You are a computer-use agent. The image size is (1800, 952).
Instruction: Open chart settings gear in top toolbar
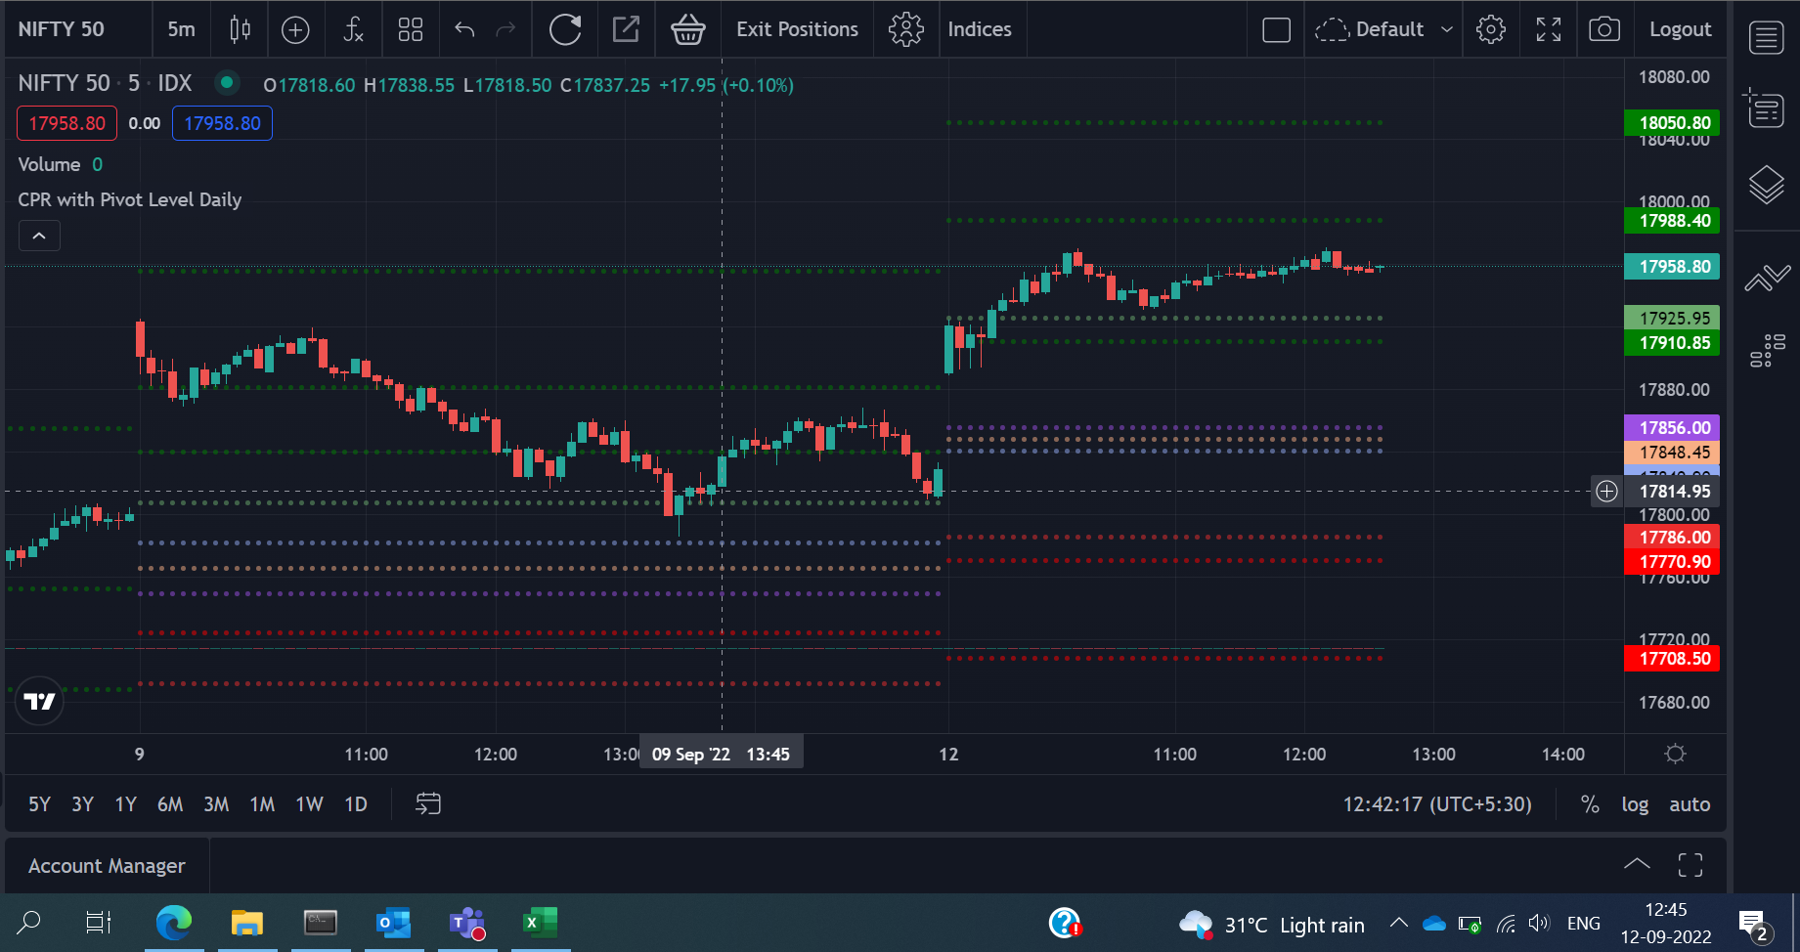coord(1491,29)
